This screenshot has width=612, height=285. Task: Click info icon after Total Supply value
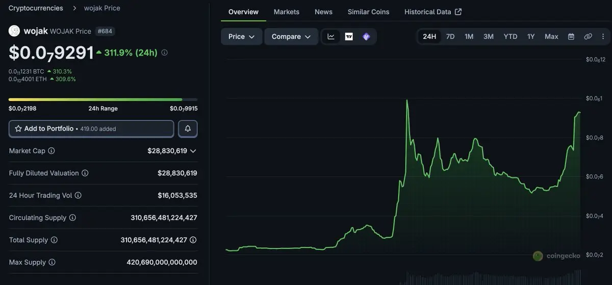click(193, 240)
